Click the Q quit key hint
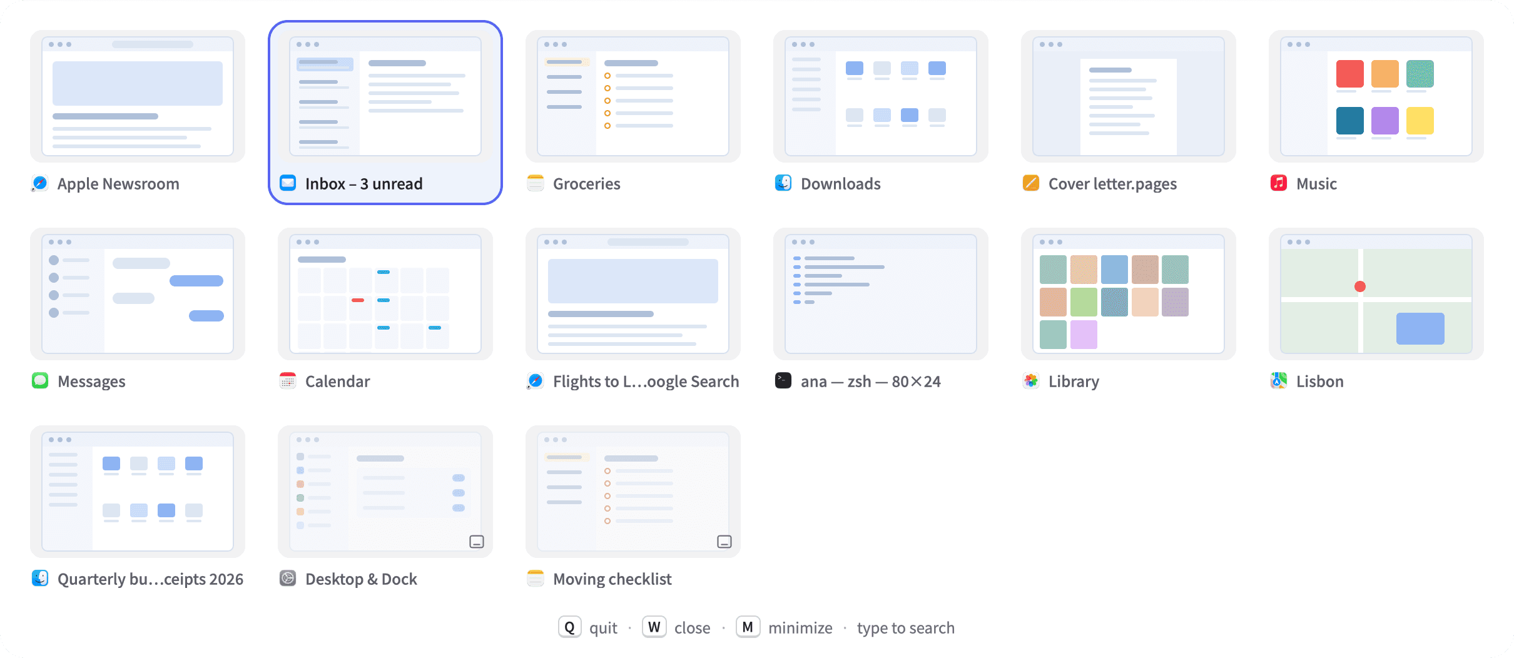The height and width of the screenshot is (658, 1514). click(569, 627)
